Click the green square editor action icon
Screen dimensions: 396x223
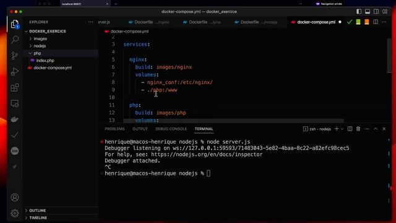pyautogui.click(x=358, y=22)
